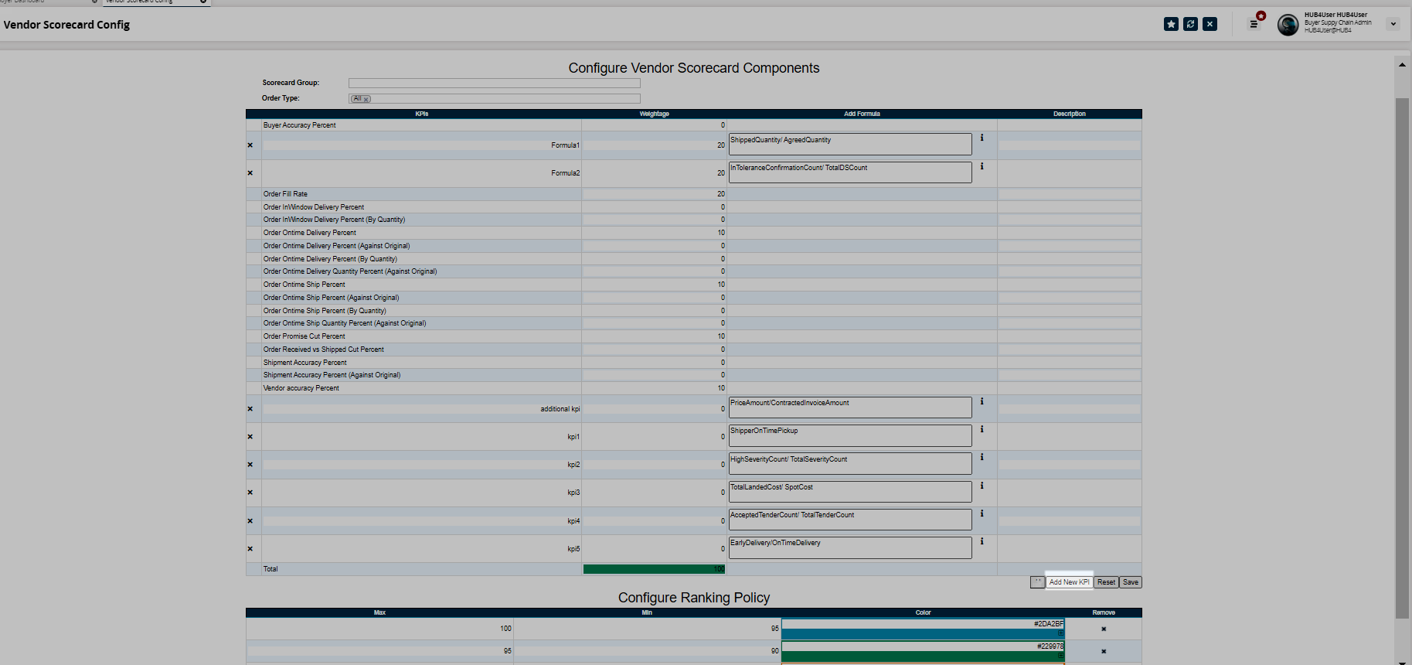1412x665 pixels.
Task: Click the Add New KPI button
Action: click(1069, 582)
